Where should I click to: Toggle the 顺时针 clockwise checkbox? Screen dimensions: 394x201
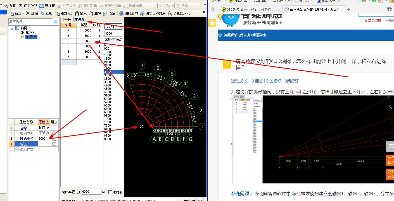click(x=110, y=192)
